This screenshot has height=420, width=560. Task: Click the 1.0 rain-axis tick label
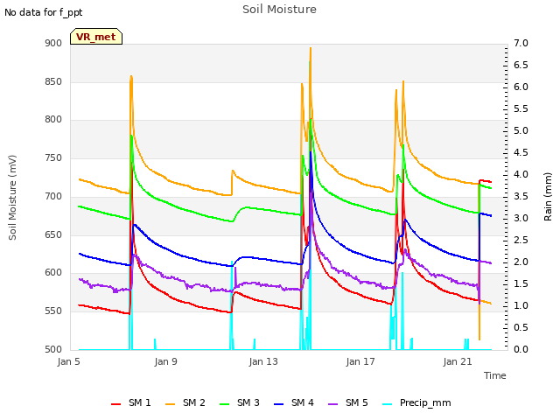click(x=521, y=305)
